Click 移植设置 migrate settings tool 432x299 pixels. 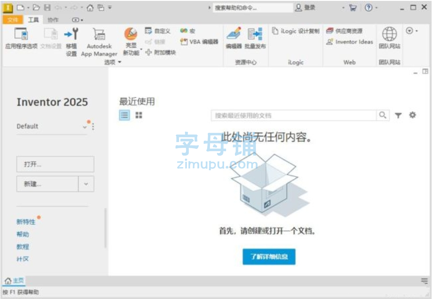coord(71,42)
